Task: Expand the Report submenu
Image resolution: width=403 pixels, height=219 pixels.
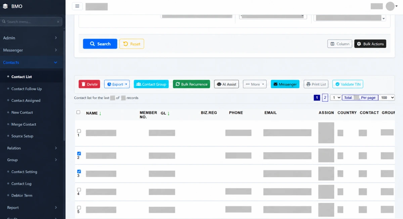Action: tap(32, 208)
